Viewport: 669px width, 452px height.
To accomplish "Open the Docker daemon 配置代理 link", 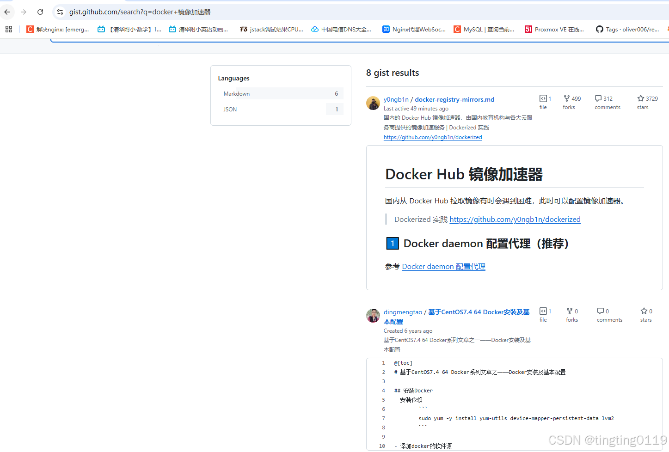I will 444,267.
